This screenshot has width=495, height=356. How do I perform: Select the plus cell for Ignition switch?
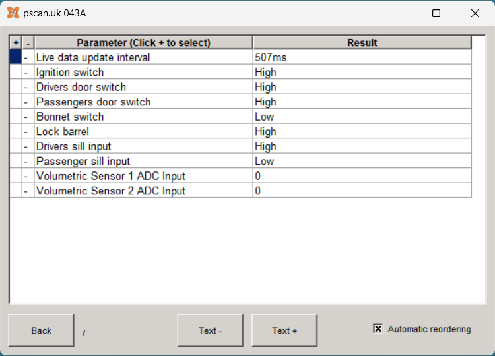pyautogui.click(x=16, y=73)
